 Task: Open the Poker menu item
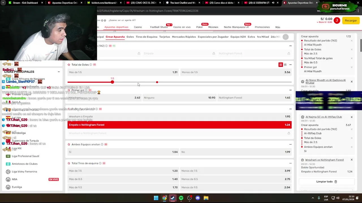[199, 27]
